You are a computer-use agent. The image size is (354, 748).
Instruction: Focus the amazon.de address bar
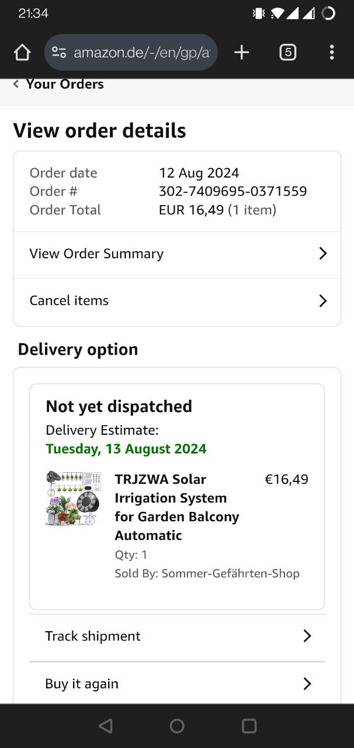point(141,53)
